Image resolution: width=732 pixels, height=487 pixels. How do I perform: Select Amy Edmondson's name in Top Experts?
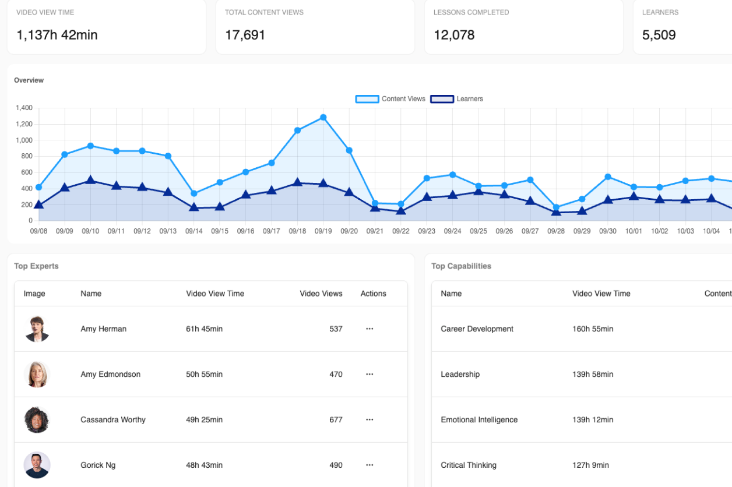[x=111, y=374]
